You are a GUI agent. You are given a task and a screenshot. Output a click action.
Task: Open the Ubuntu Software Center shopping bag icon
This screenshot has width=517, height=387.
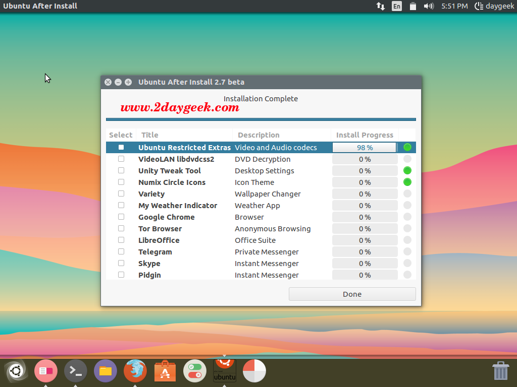click(165, 371)
